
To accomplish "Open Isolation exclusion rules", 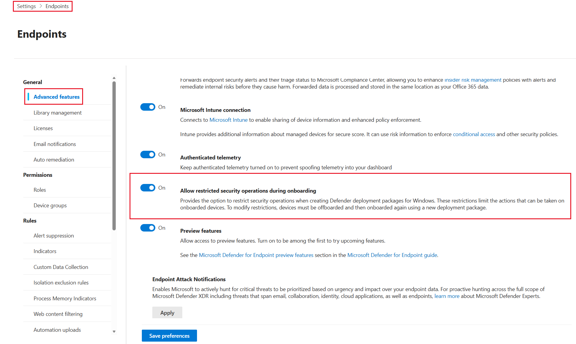I will 61,282.
